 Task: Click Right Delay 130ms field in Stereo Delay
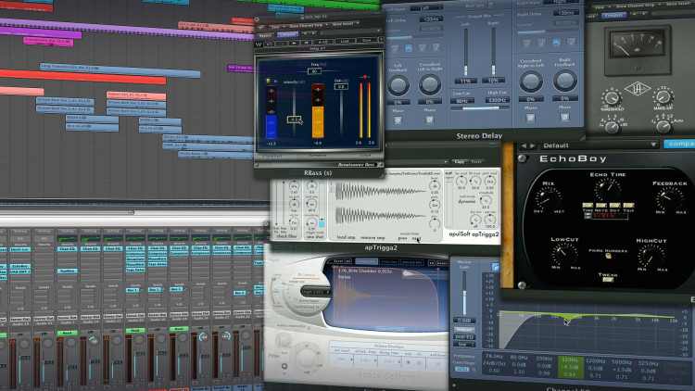click(x=566, y=13)
